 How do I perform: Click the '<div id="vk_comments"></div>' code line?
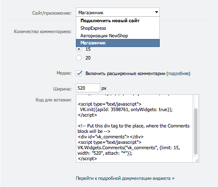tap(111, 137)
